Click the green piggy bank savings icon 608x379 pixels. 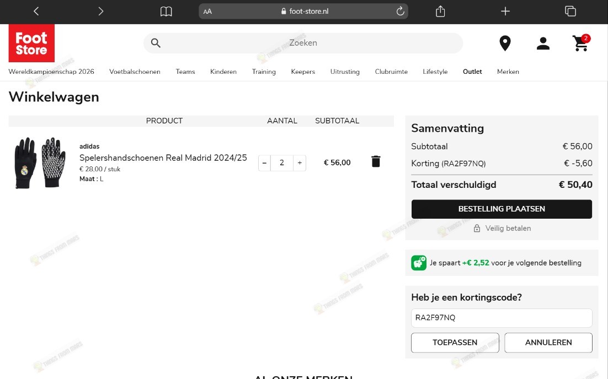click(419, 263)
